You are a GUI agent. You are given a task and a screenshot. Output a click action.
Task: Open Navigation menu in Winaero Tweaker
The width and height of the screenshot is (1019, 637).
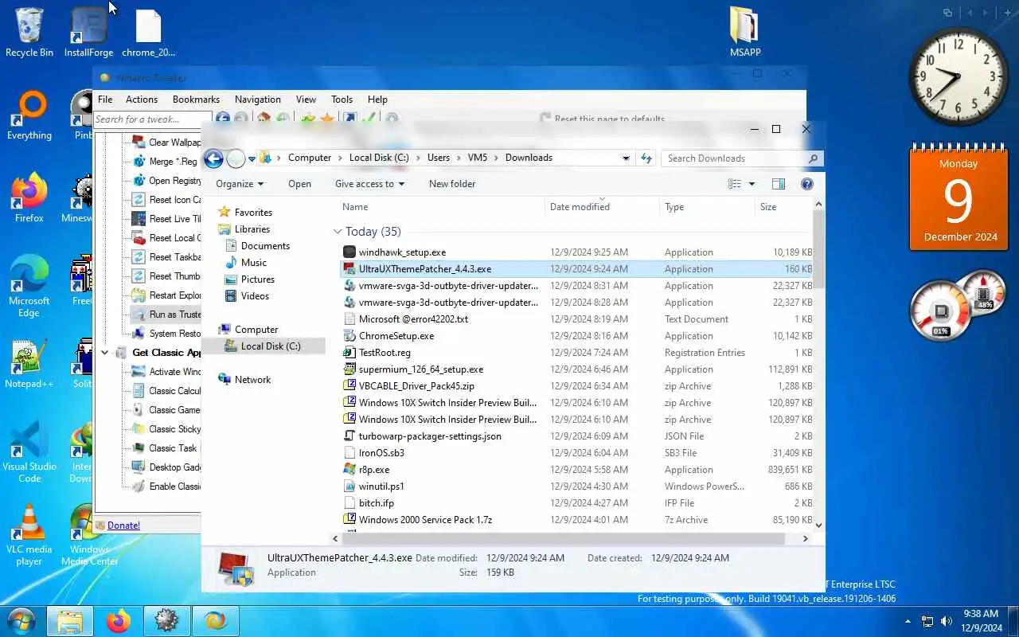[258, 100]
